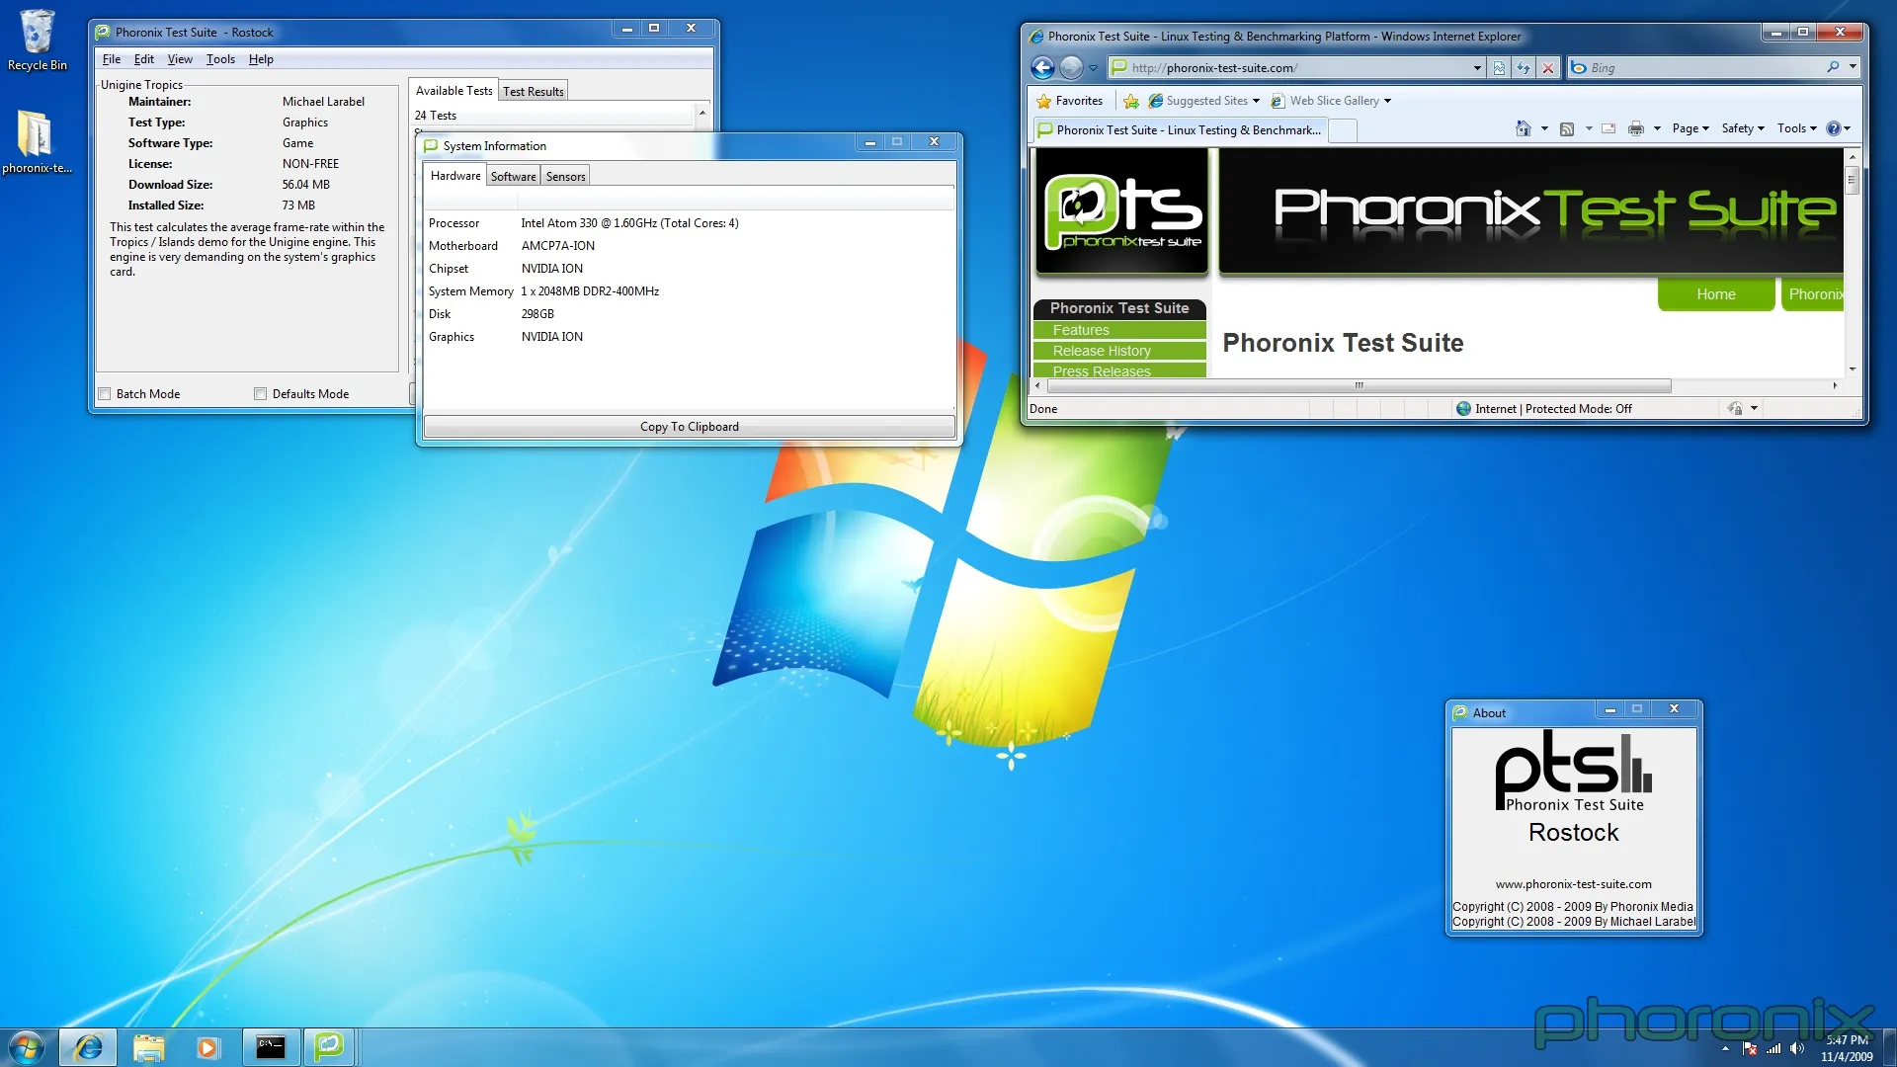
Task: Enable the Defaults Mode checkbox
Action: (x=261, y=394)
